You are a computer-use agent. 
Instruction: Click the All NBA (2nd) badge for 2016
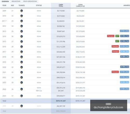point(125,46)
